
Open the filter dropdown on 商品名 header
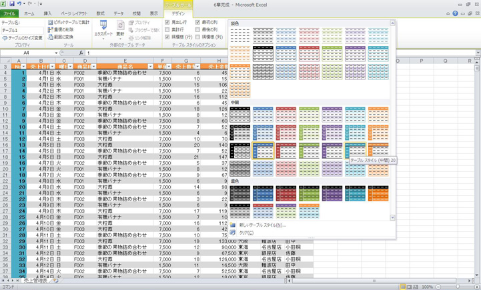point(151,67)
